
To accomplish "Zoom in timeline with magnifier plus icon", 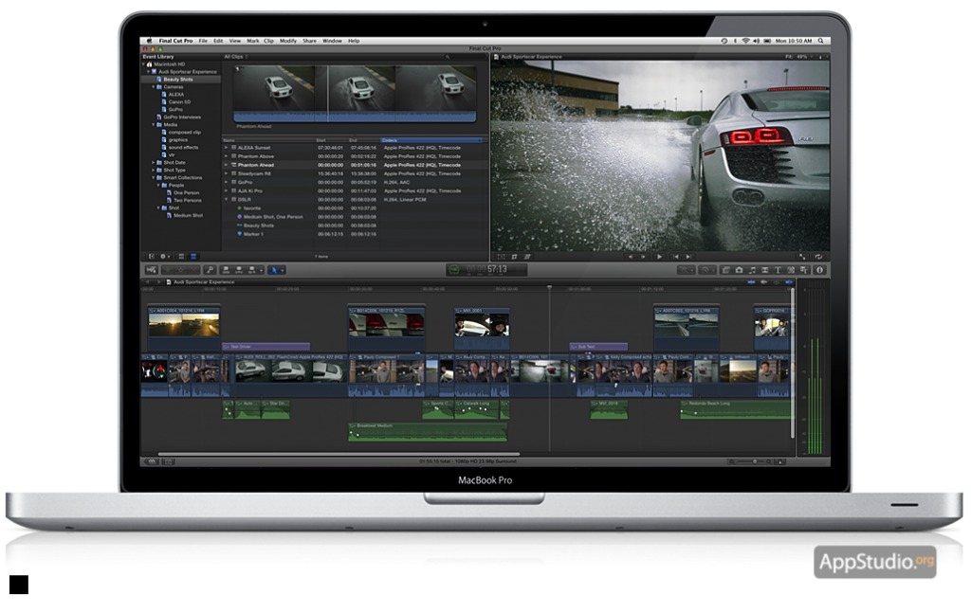I will click(x=769, y=461).
